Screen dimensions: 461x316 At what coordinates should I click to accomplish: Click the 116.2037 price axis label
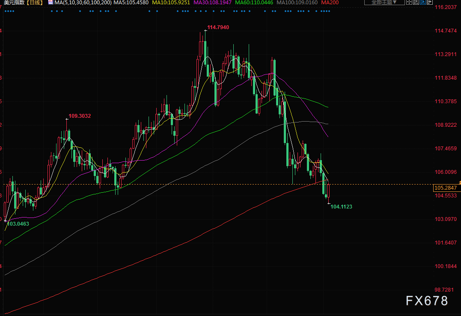coord(446,7)
